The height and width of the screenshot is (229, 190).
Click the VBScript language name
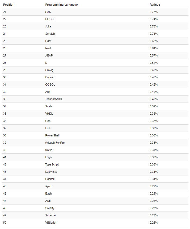pyautogui.click(x=51, y=223)
